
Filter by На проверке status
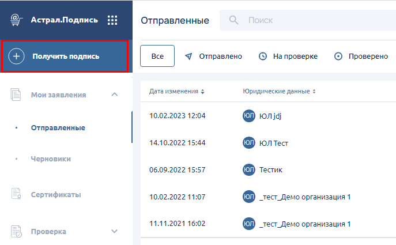pos(288,56)
